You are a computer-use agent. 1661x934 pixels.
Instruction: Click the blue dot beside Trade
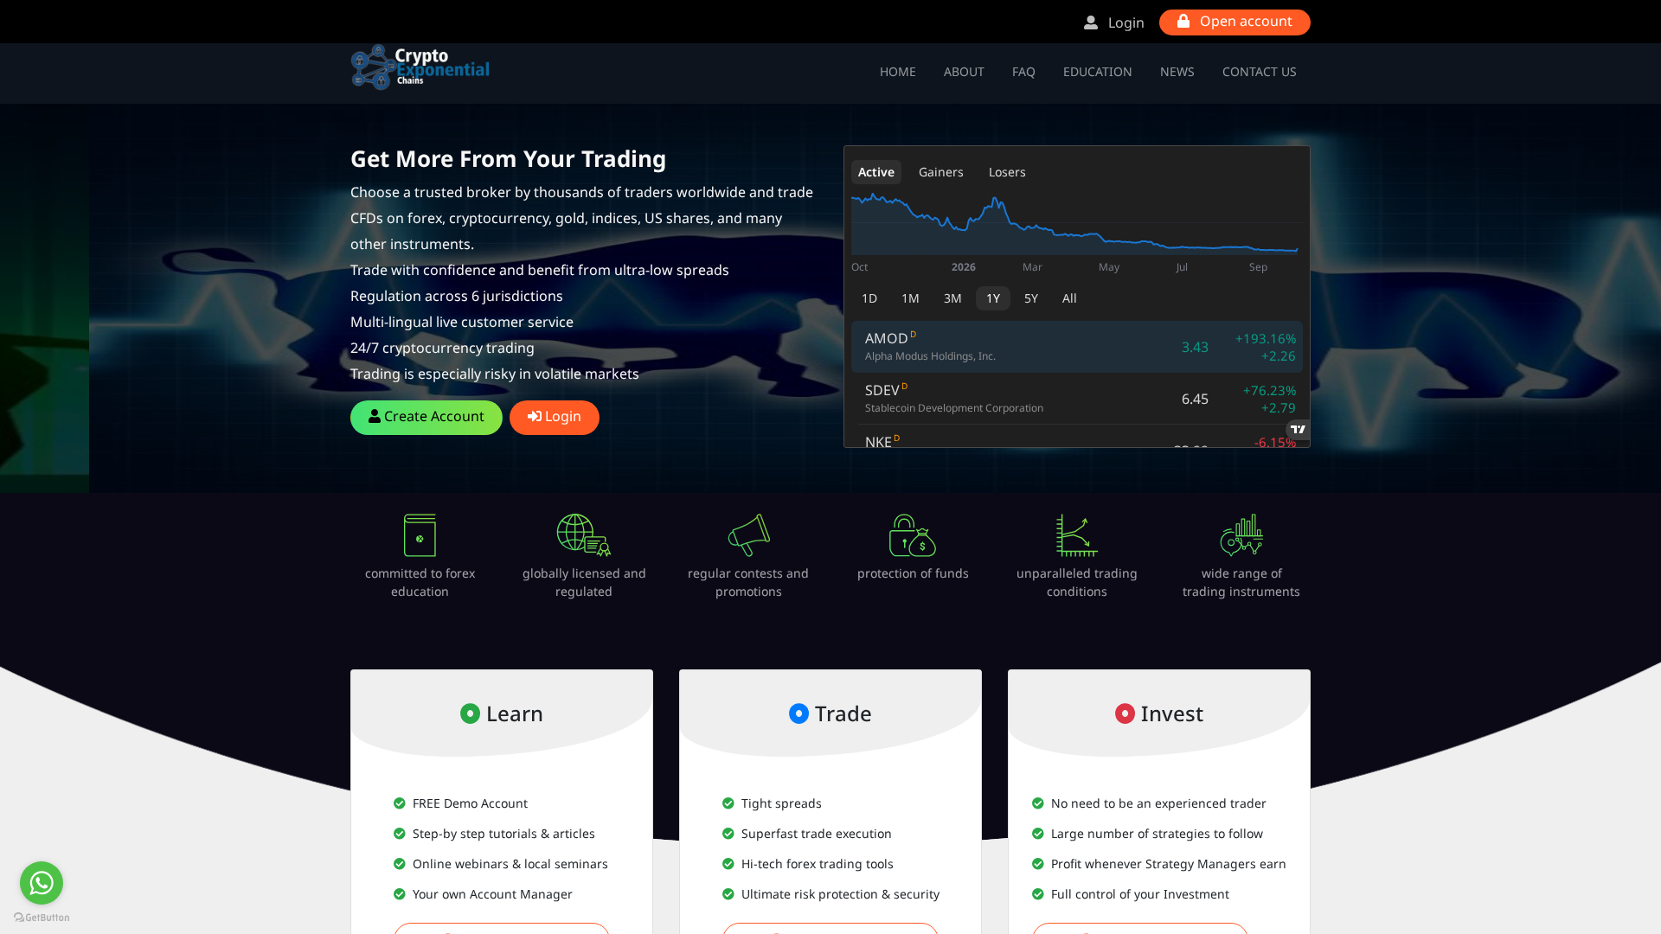coord(798,713)
